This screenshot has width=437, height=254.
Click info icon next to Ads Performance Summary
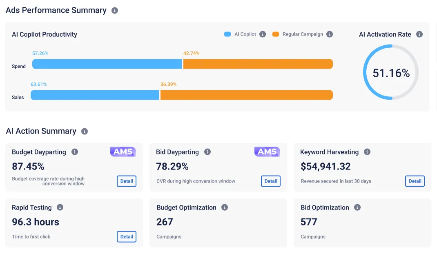coord(115,11)
